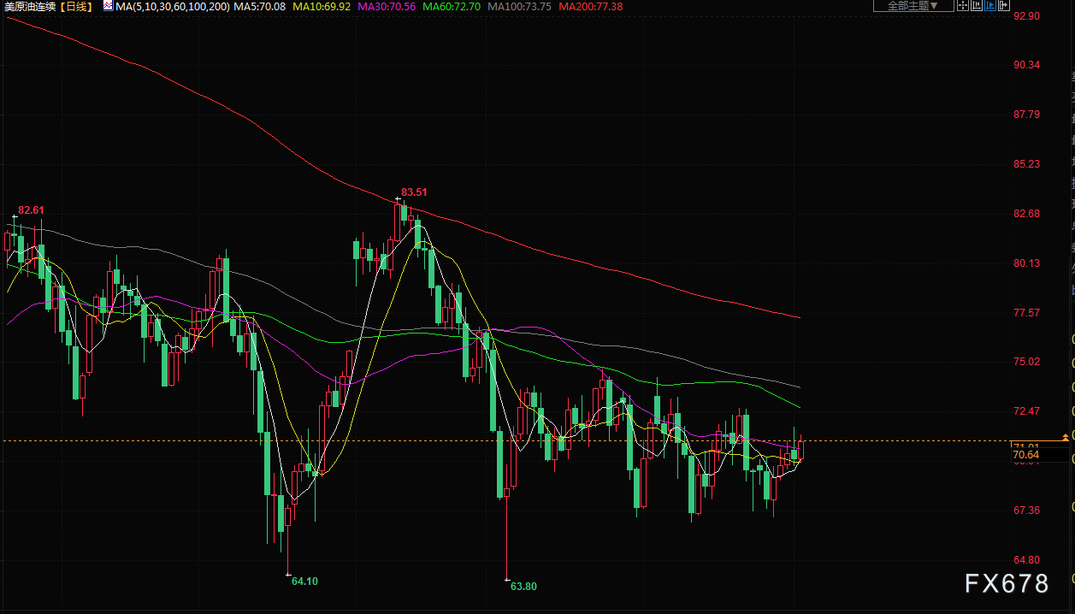
Task: Click the 85.23 axis price label
Action: pyautogui.click(x=1025, y=164)
